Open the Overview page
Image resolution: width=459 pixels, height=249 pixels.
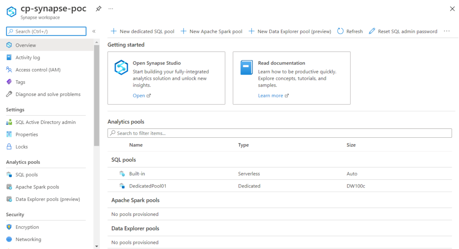click(x=47, y=45)
